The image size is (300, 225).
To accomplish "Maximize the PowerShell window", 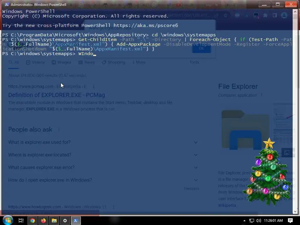I will [x=278, y=4].
